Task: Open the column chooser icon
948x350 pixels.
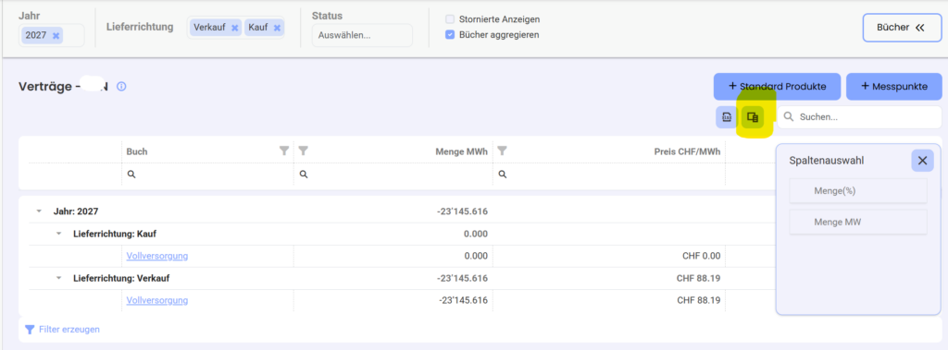Action: click(x=753, y=117)
